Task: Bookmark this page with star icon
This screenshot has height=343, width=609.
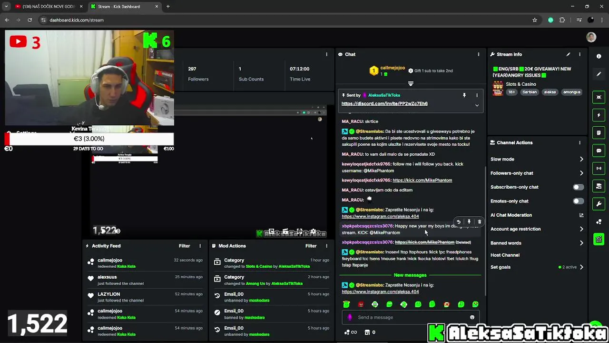Action: tap(535, 20)
